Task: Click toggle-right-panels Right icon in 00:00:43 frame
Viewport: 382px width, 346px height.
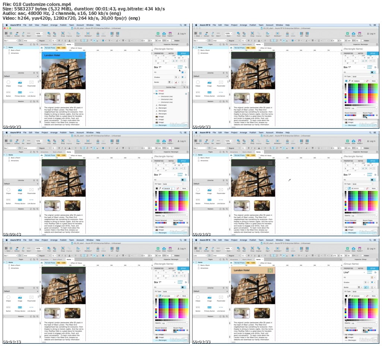Action: click(118, 141)
